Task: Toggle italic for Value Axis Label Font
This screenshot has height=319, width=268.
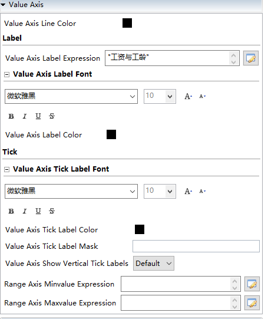Action: [25, 116]
